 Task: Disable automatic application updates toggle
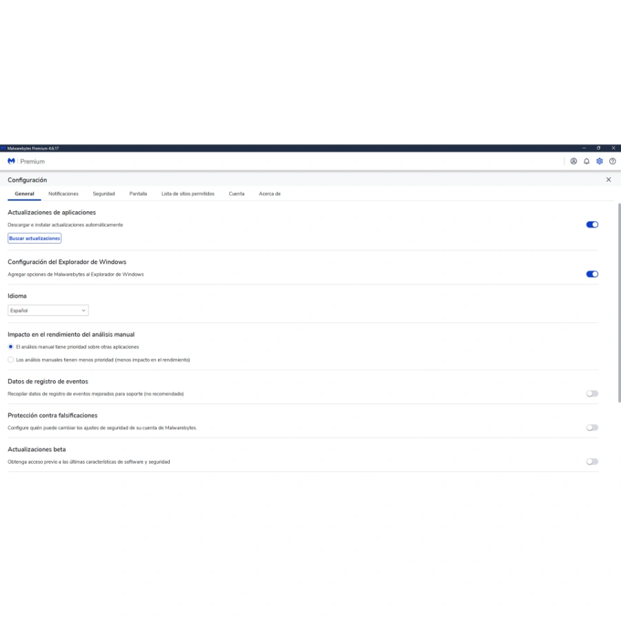point(592,224)
